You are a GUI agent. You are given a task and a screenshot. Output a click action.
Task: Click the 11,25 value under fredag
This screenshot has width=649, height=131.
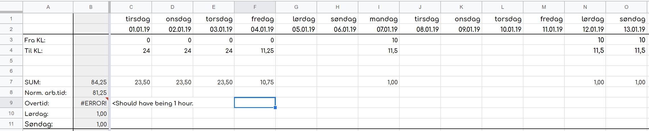click(255, 51)
